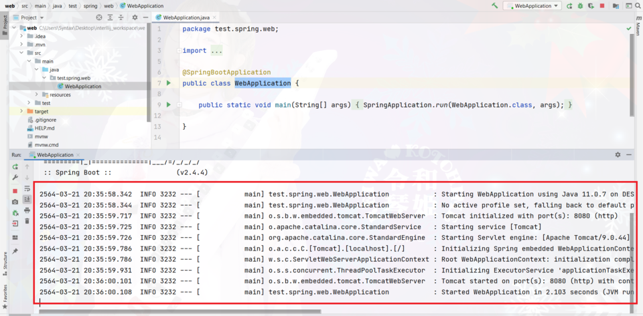Select the HELP.md file

pos(41,128)
